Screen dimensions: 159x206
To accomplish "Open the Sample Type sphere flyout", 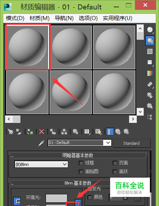I will click(150, 30).
